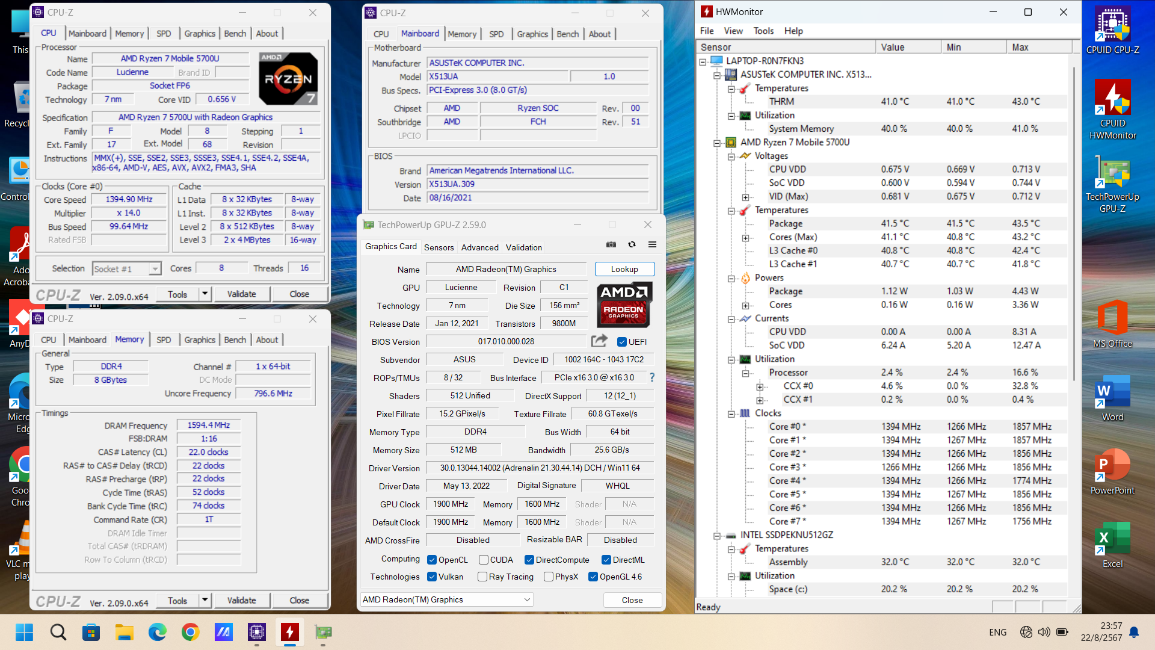Click the clock and date in taskbar
This screenshot has height=650, width=1155.
coord(1102,632)
